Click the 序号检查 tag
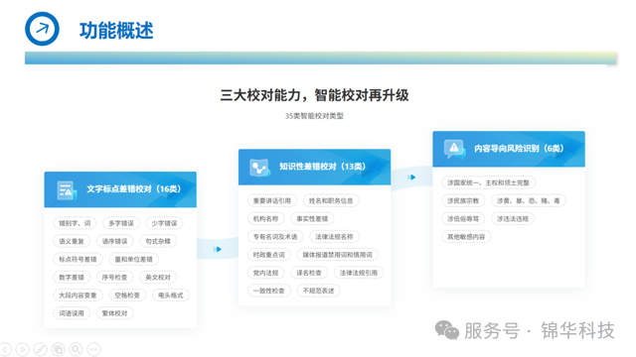The image size is (636, 357). [x=115, y=278]
